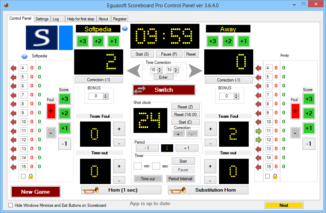Increase period with +1 button

coord(187,148)
